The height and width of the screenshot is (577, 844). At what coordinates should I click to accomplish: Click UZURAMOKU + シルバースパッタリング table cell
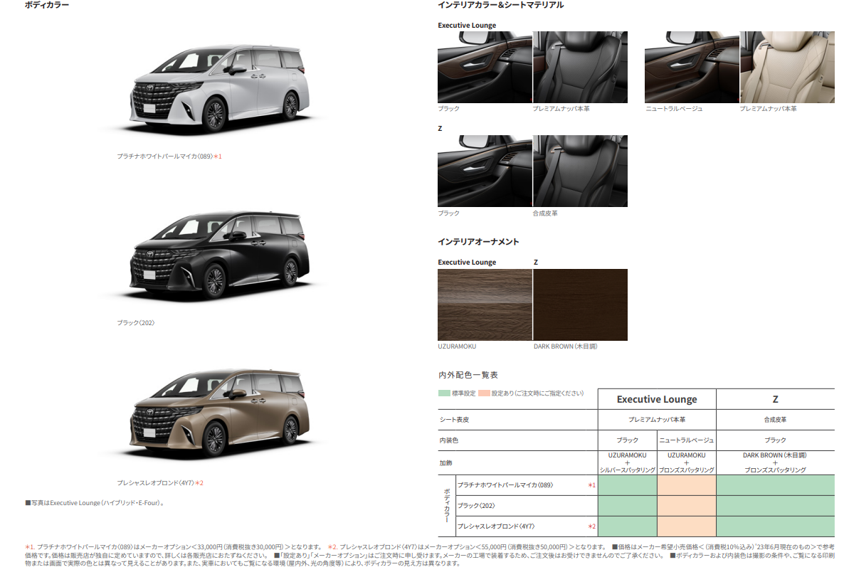pyautogui.click(x=628, y=463)
